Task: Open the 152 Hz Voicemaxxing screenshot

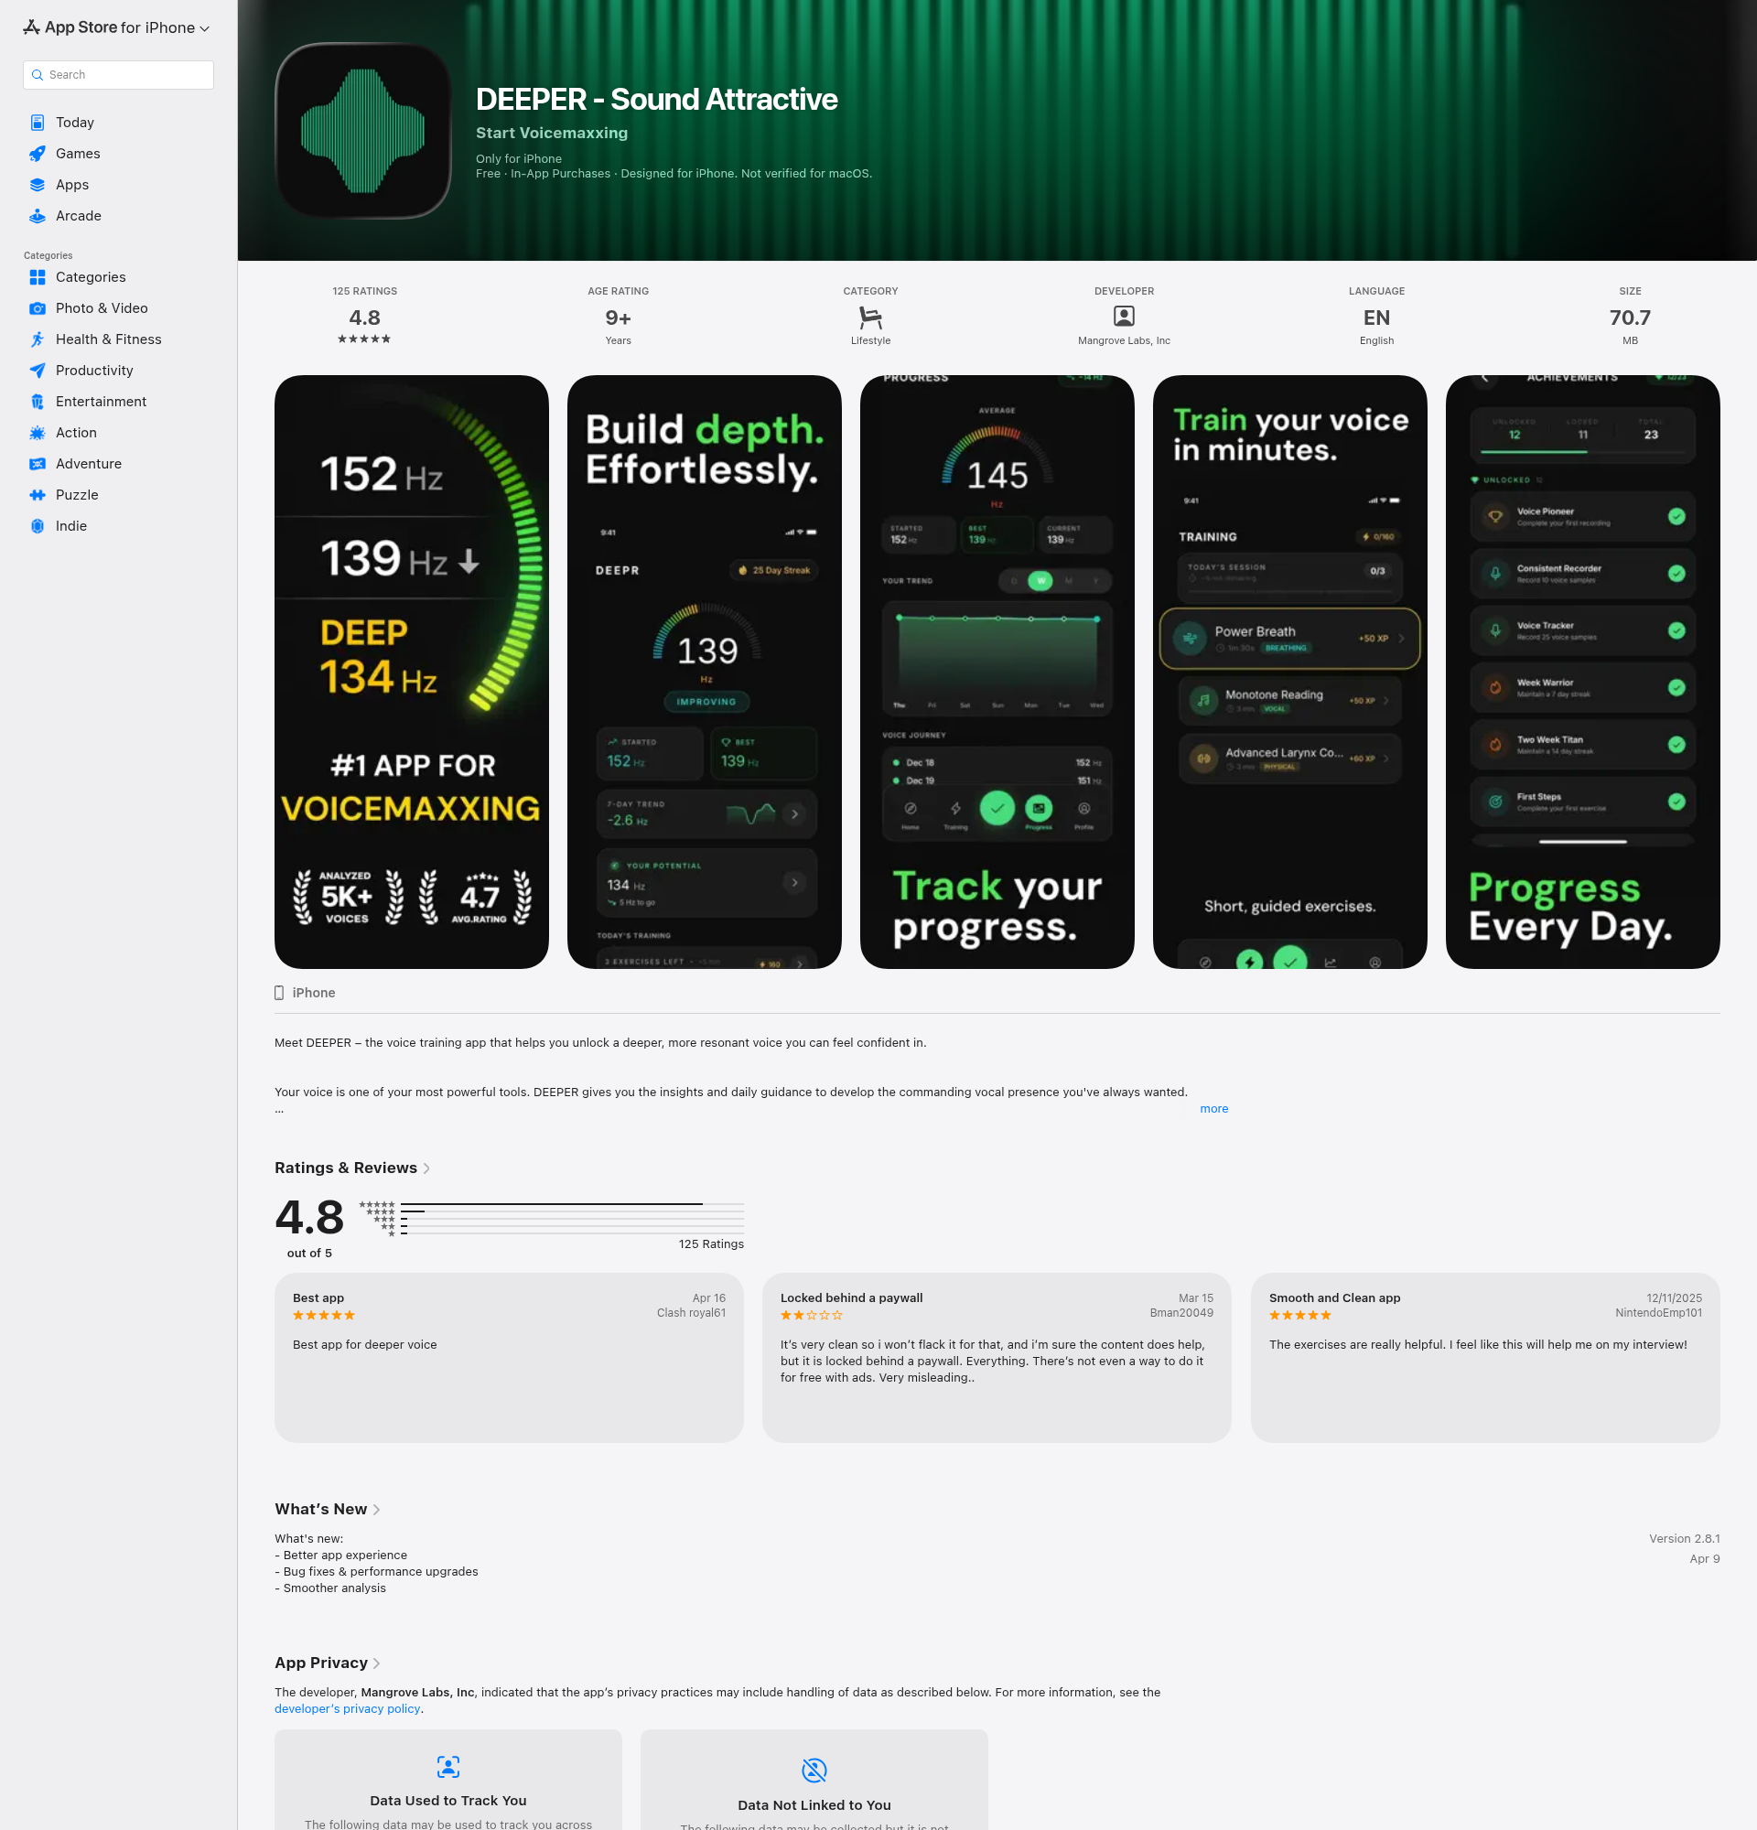Action: click(412, 673)
